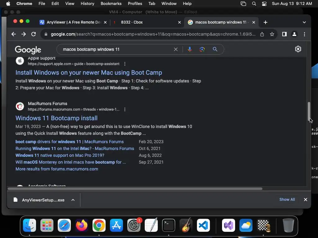Share this page via the share icon
Image resolution: width=318 pixels, height=238 pixels.
[262, 34]
